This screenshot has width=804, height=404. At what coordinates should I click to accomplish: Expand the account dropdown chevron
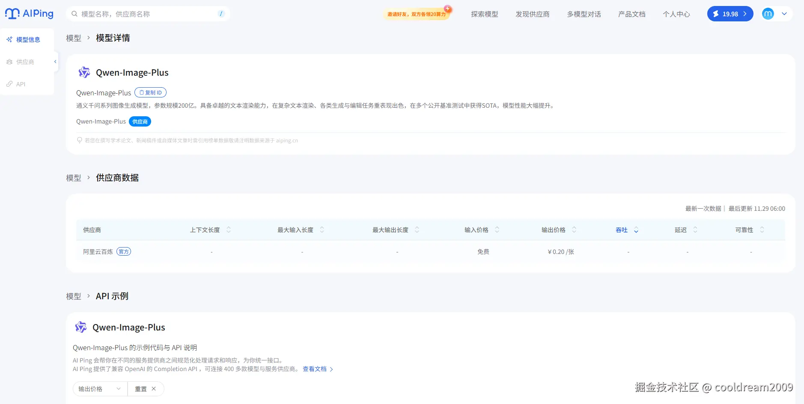784,14
